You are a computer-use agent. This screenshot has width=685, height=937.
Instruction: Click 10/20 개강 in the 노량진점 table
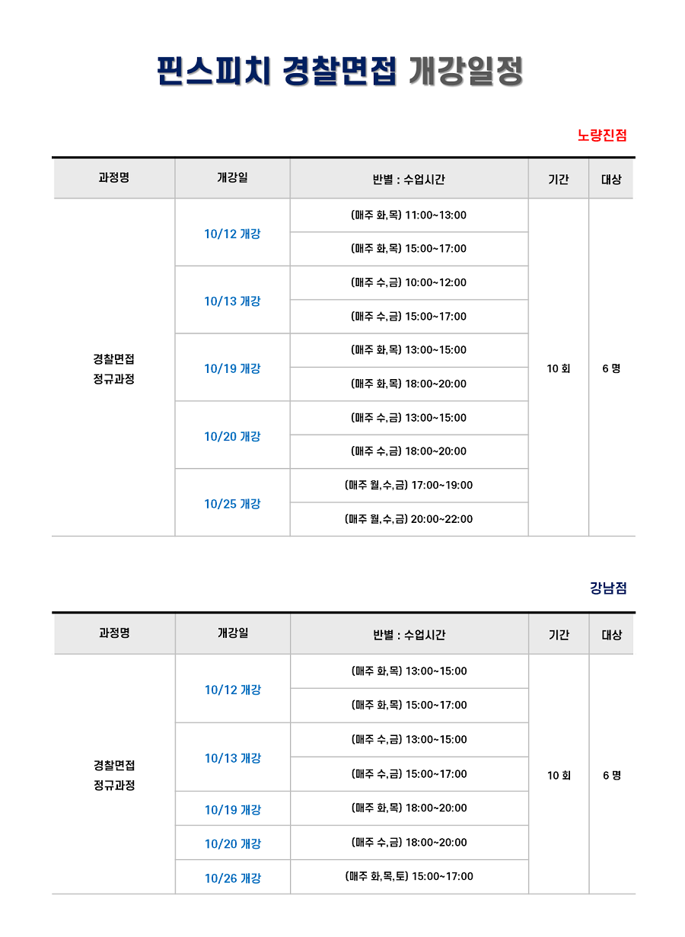coord(232,436)
